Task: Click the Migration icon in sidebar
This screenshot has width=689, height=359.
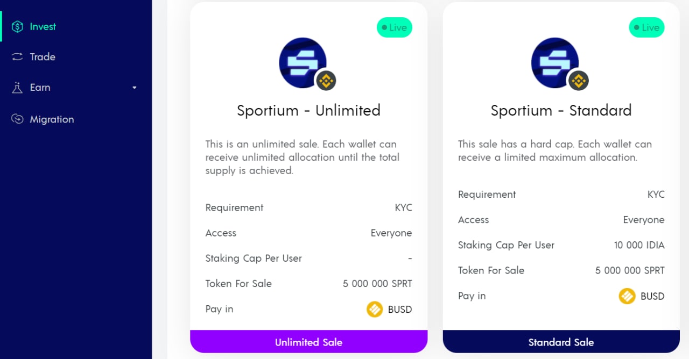Action: 17,119
